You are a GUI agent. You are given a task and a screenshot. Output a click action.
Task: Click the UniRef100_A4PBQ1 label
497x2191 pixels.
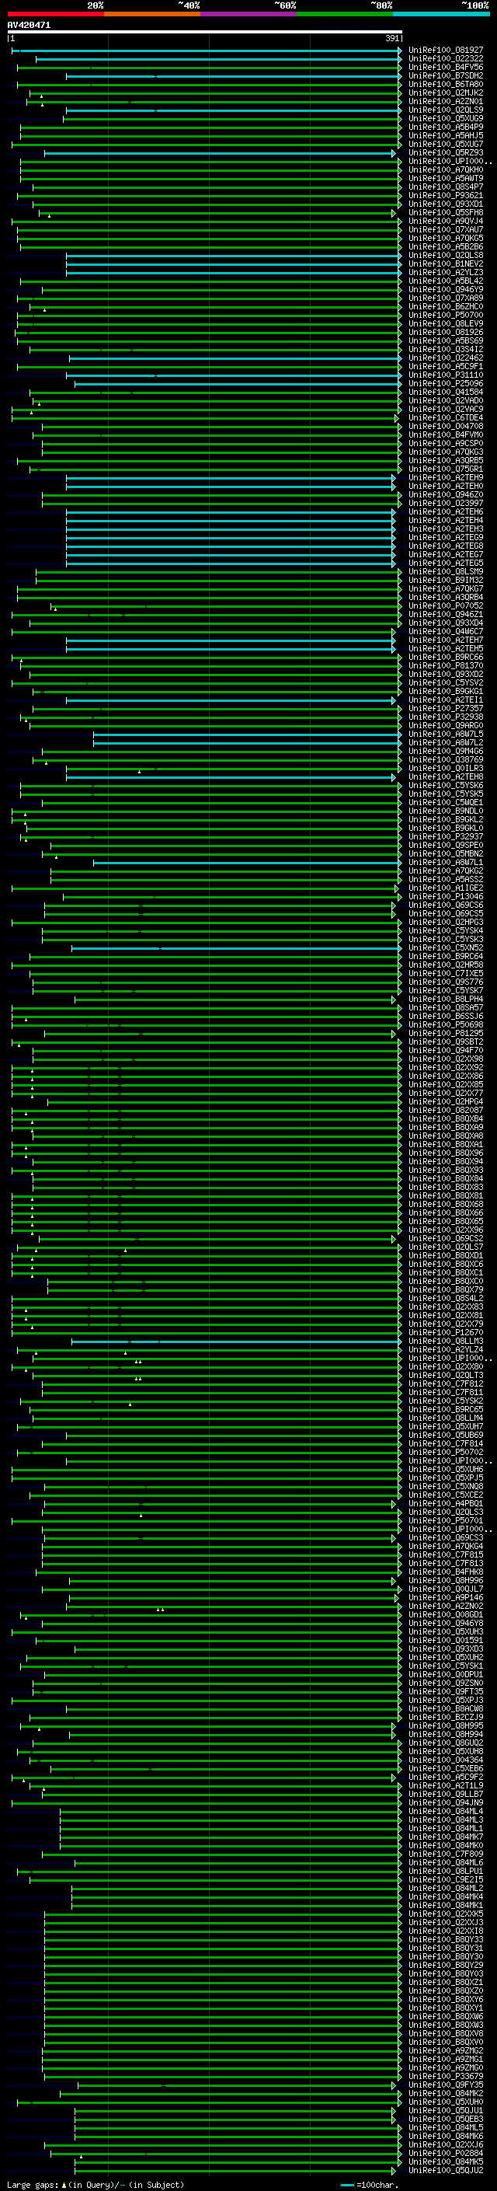[446, 1503]
